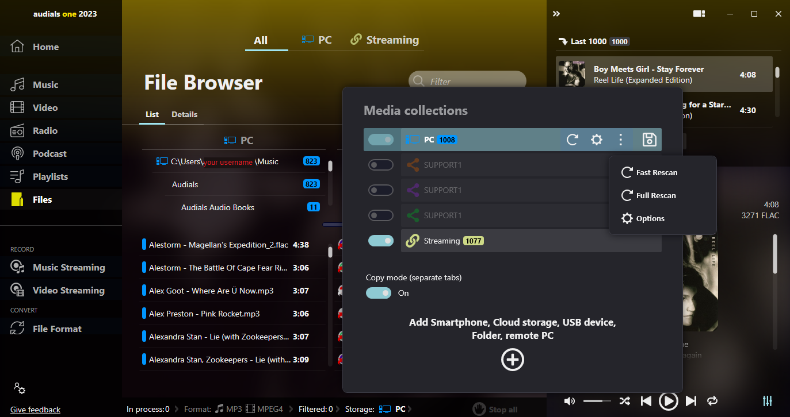
Task: Enable the first SUPPORT1 collection switch
Action: [381, 165]
